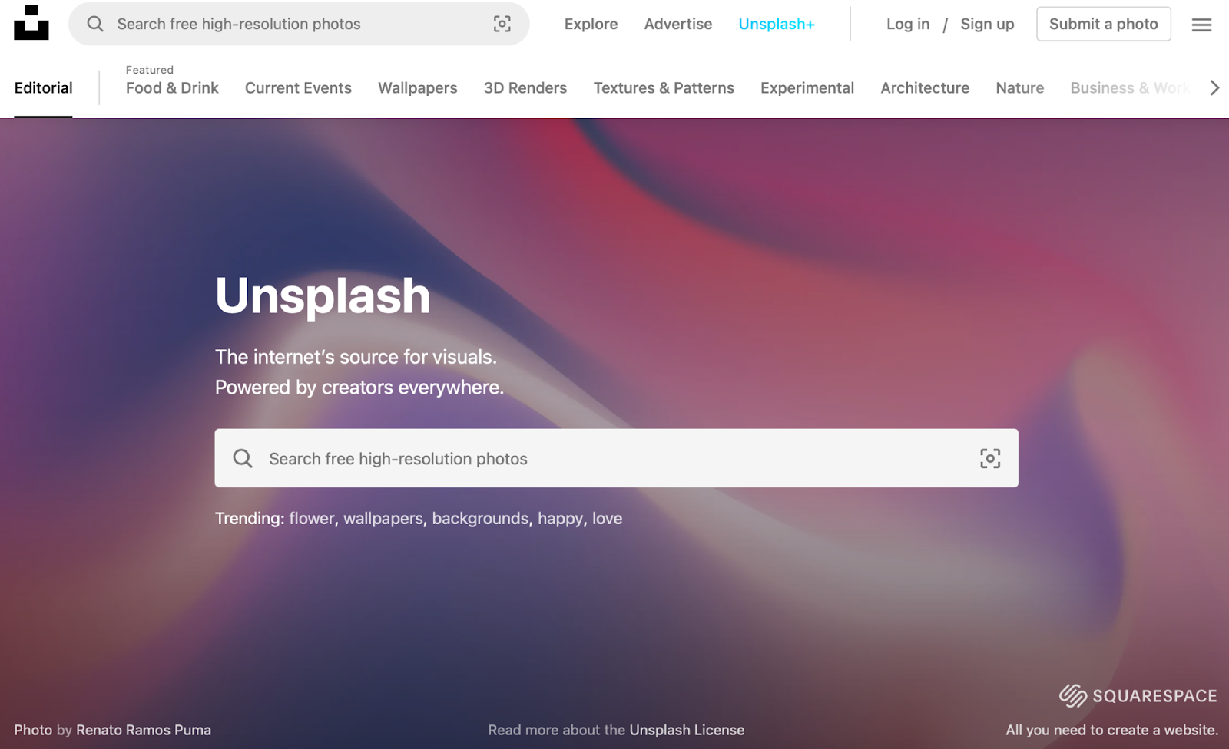Image resolution: width=1229 pixels, height=749 pixels.
Task: Search the trending term flower
Action: [x=312, y=519]
